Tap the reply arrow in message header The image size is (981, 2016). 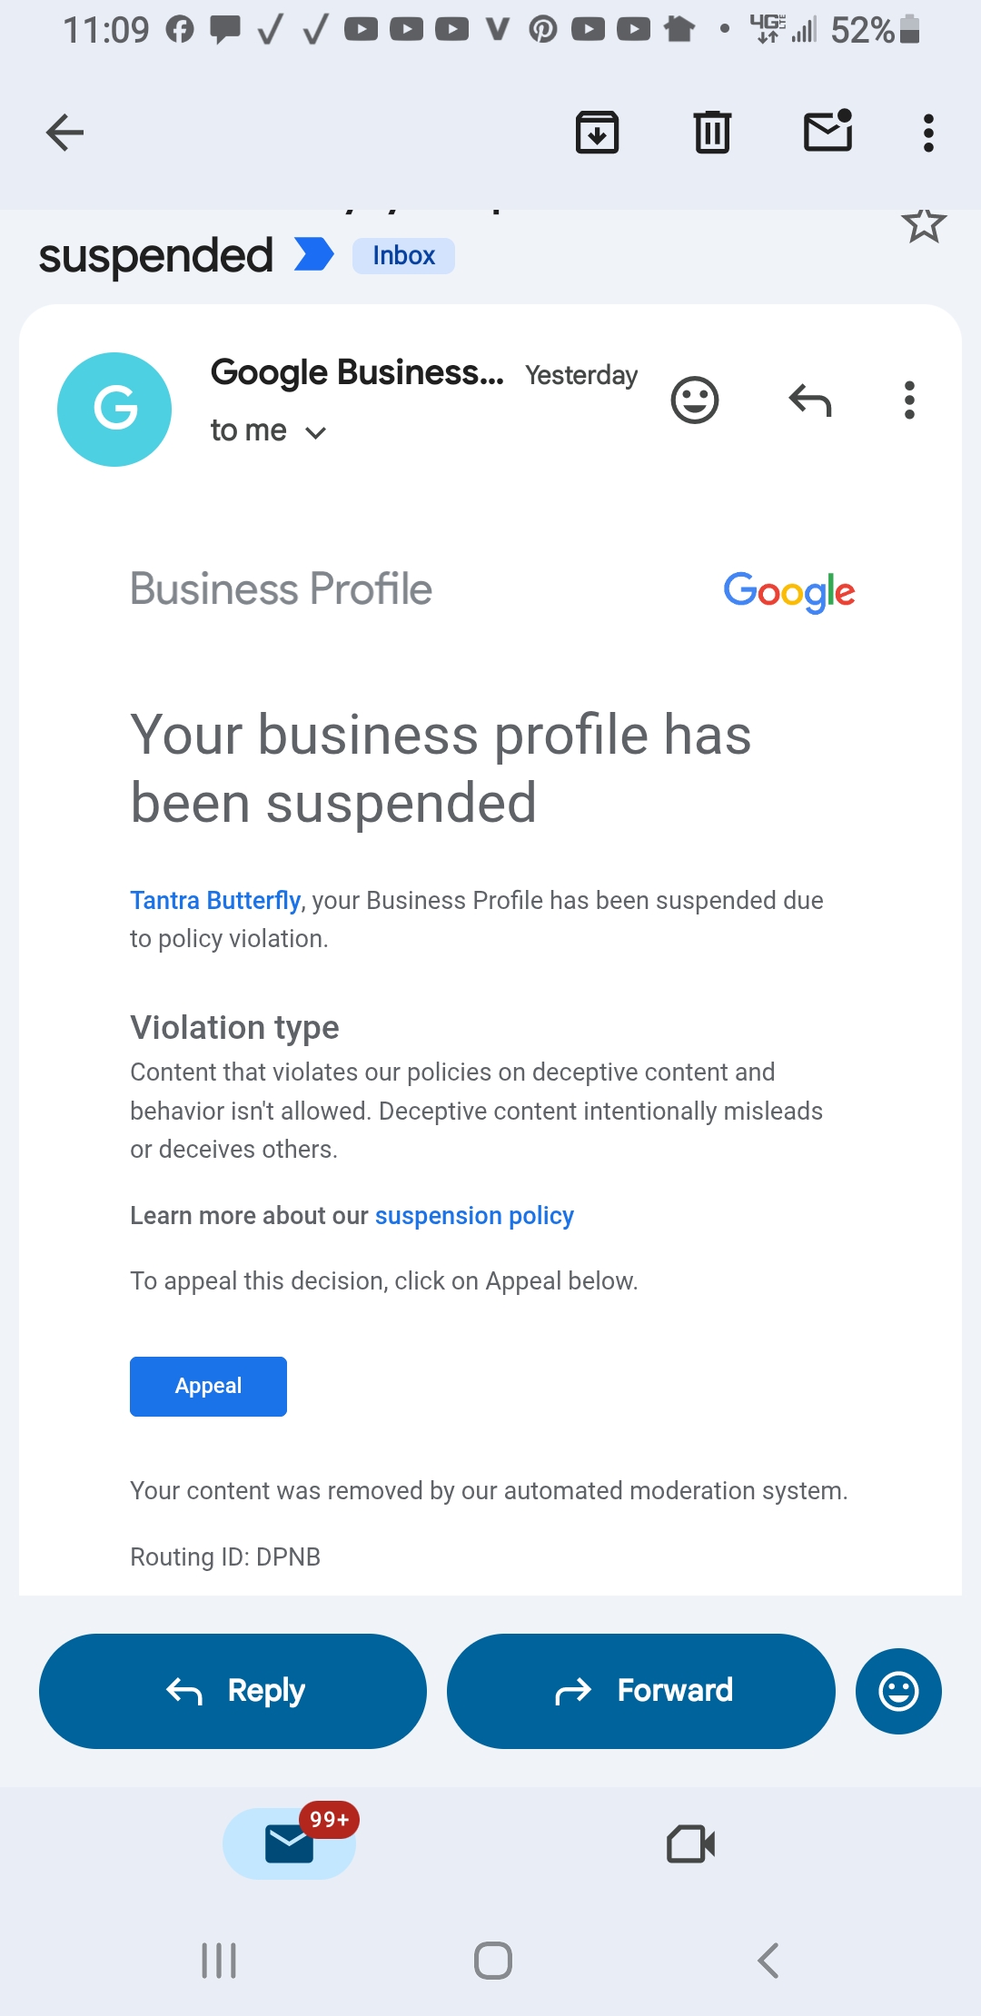(x=810, y=400)
